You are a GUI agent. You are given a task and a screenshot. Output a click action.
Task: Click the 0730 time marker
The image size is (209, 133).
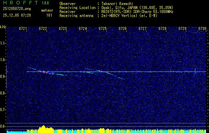coord(202,29)
